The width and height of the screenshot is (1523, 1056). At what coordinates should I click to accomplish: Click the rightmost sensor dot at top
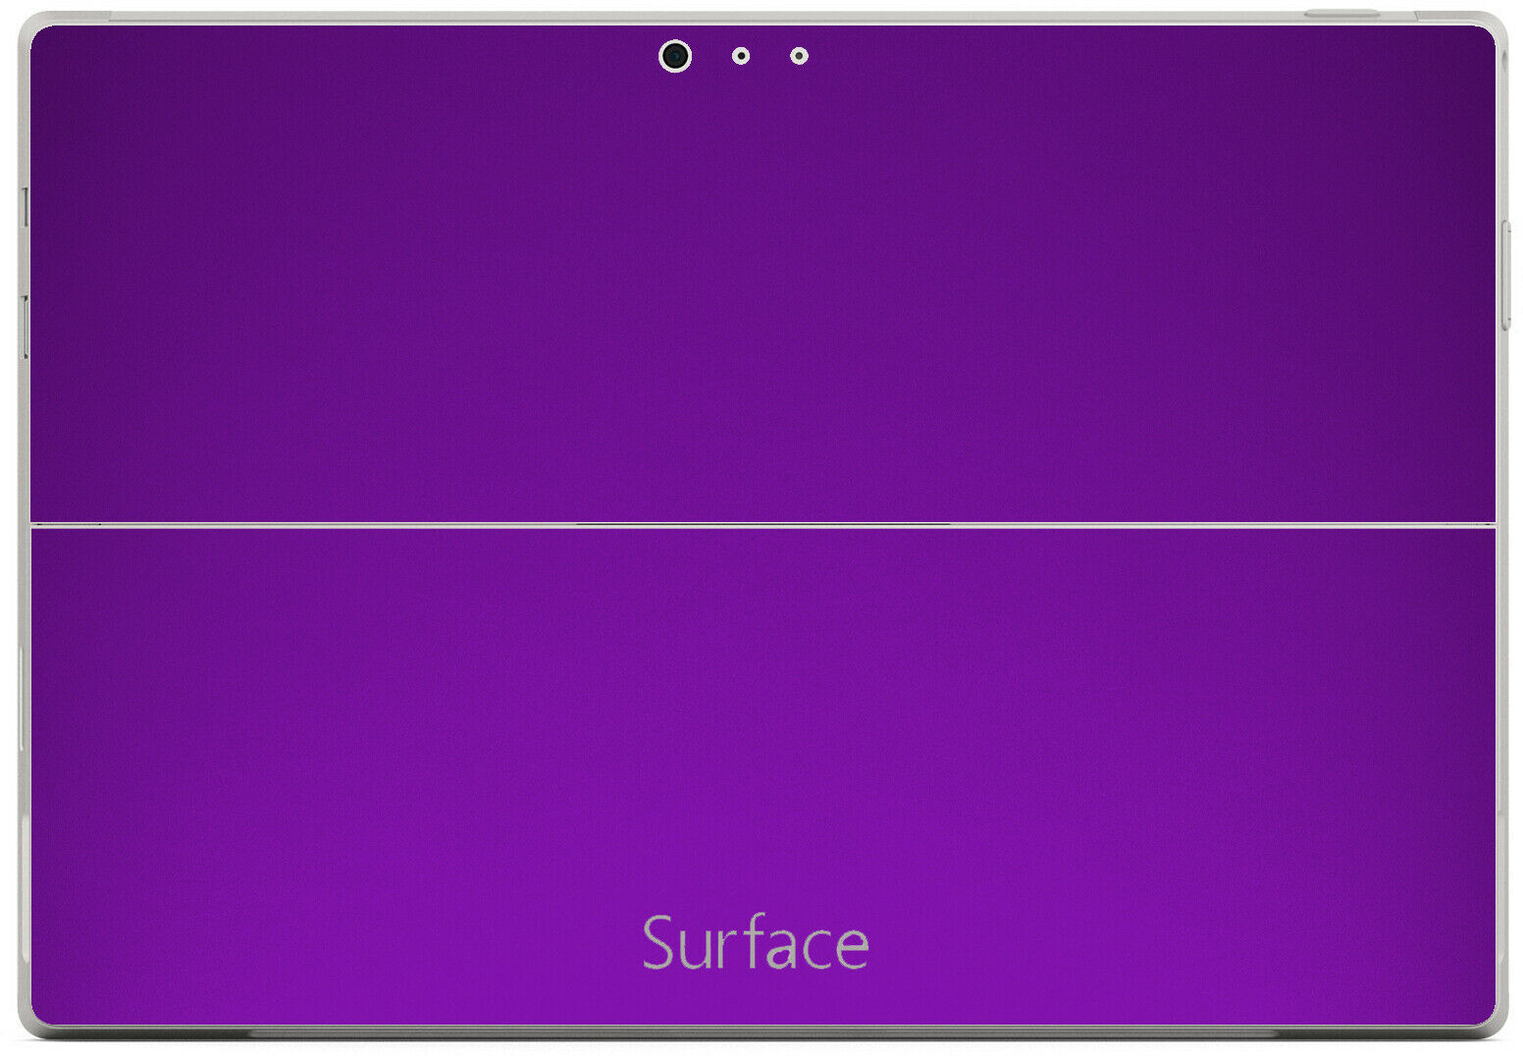click(x=799, y=56)
